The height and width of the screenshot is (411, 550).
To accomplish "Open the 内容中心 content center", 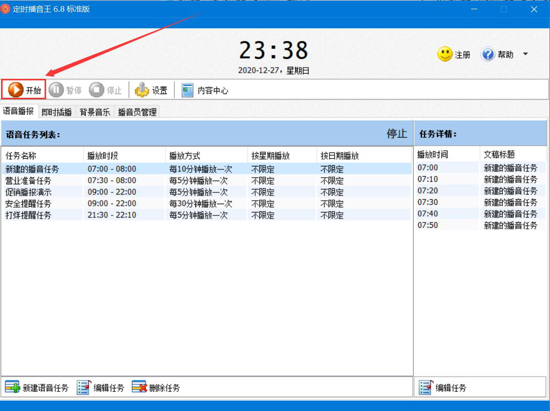I will 205,90.
